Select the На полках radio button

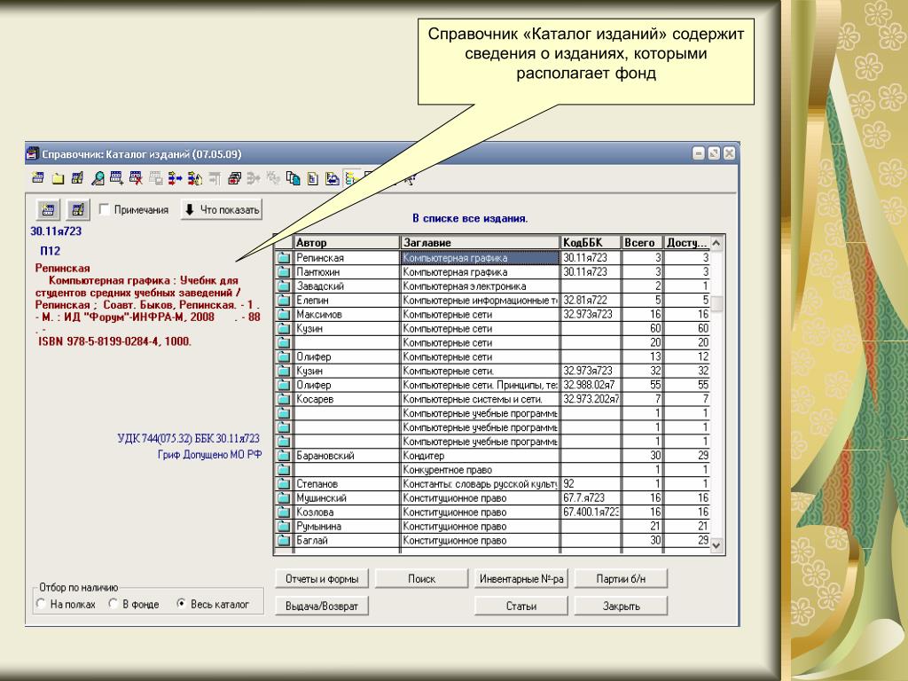coord(41,603)
